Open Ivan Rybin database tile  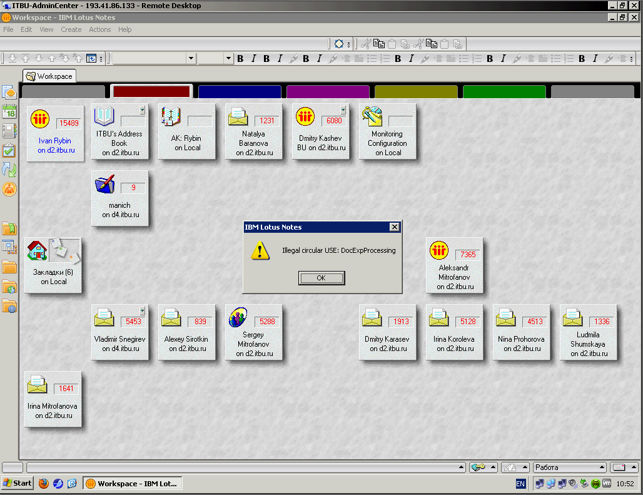[x=55, y=133]
